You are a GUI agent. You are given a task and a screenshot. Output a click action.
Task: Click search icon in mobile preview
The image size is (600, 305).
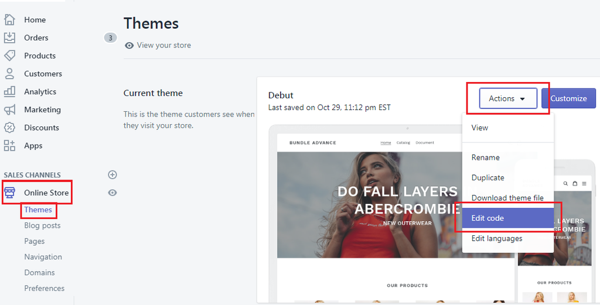point(565,183)
